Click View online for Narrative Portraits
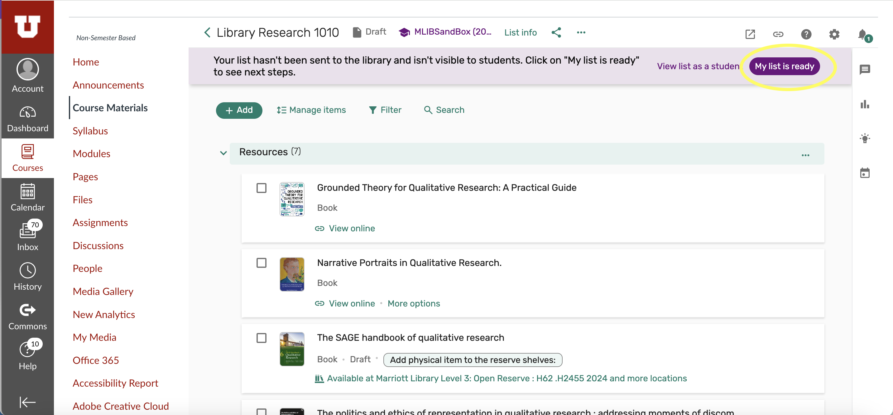 [x=345, y=304]
